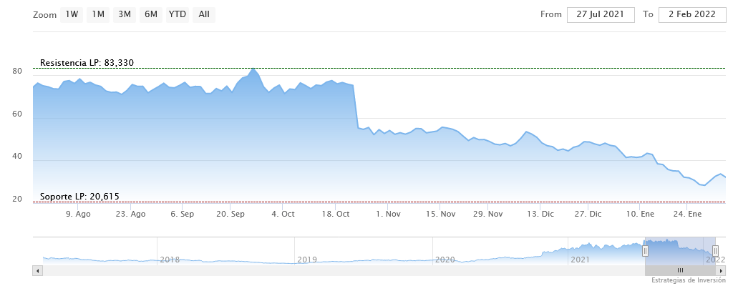This screenshot has width=733, height=286.
Task: Click the navigator left handle
Action: click(x=645, y=250)
